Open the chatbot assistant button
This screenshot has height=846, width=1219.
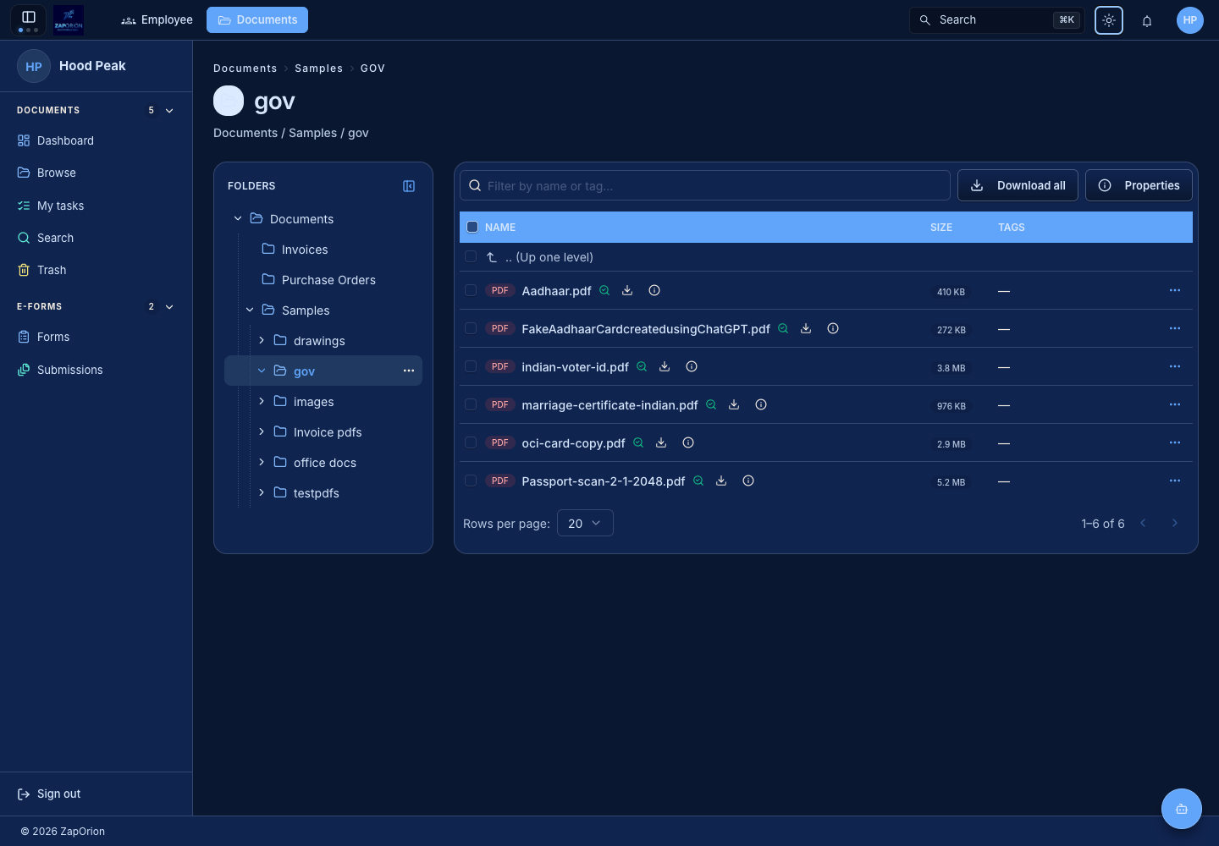(1182, 809)
